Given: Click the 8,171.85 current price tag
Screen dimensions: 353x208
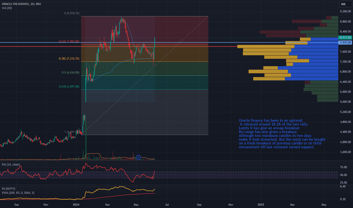Looking at the screenshot, I should coord(345,37).
